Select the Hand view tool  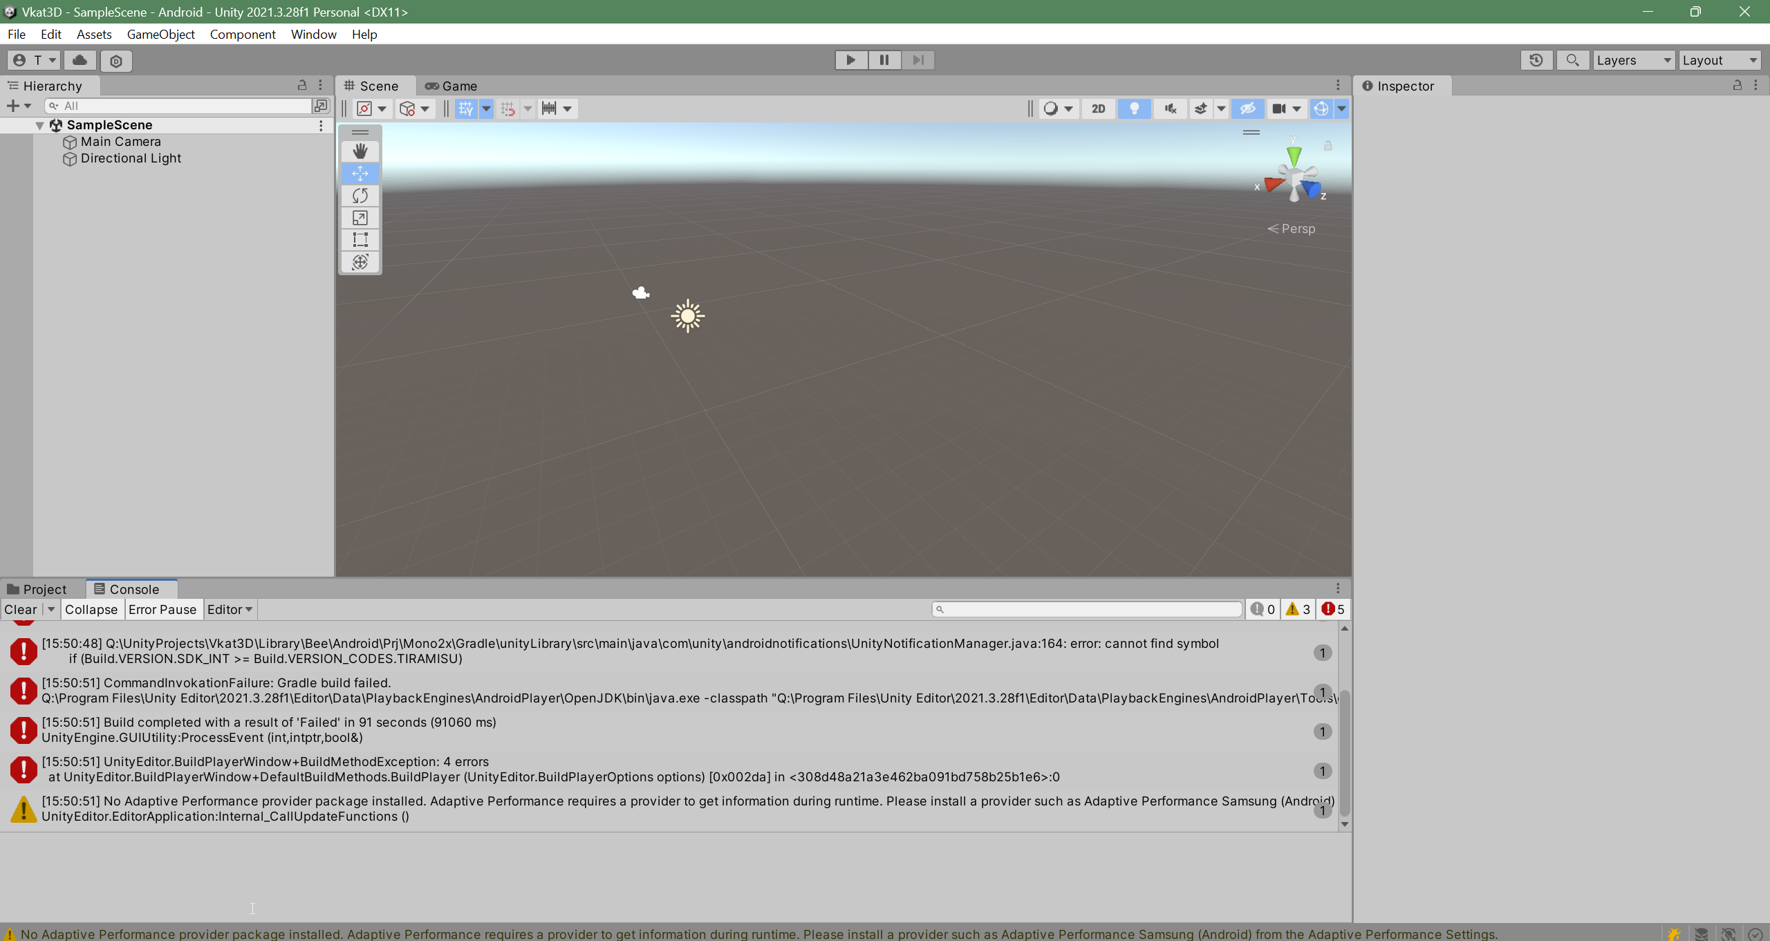tap(360, 151)
